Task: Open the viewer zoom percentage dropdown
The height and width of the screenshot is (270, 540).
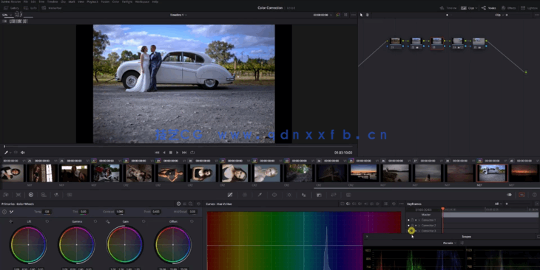Action: tap(7, 15)
